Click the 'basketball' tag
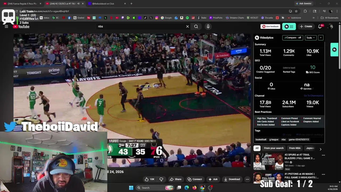The width and height of the screenshot is (341, 192). point(261,139)
